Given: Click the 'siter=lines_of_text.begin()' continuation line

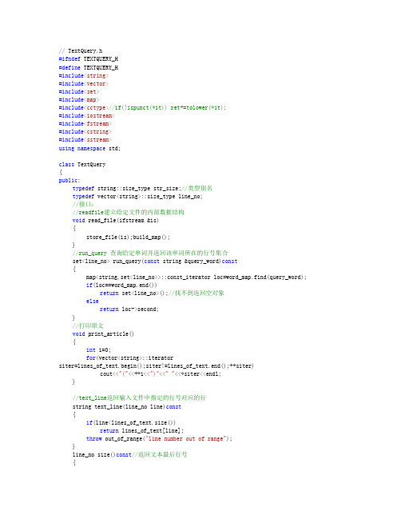Looking at the screenshot, I should pyautogui.click(x=156, y=365).
